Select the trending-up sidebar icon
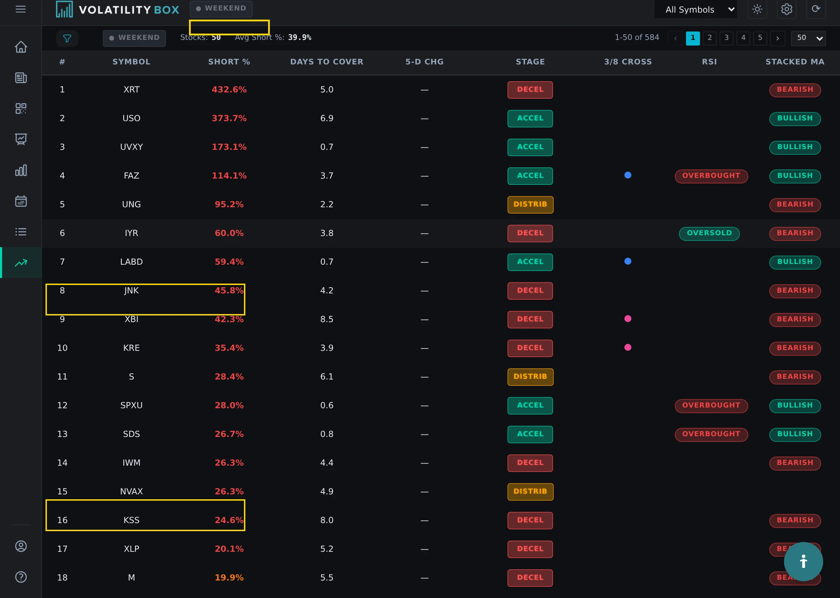This screenshot has width=840, height=598. click(x=21, y=263)
